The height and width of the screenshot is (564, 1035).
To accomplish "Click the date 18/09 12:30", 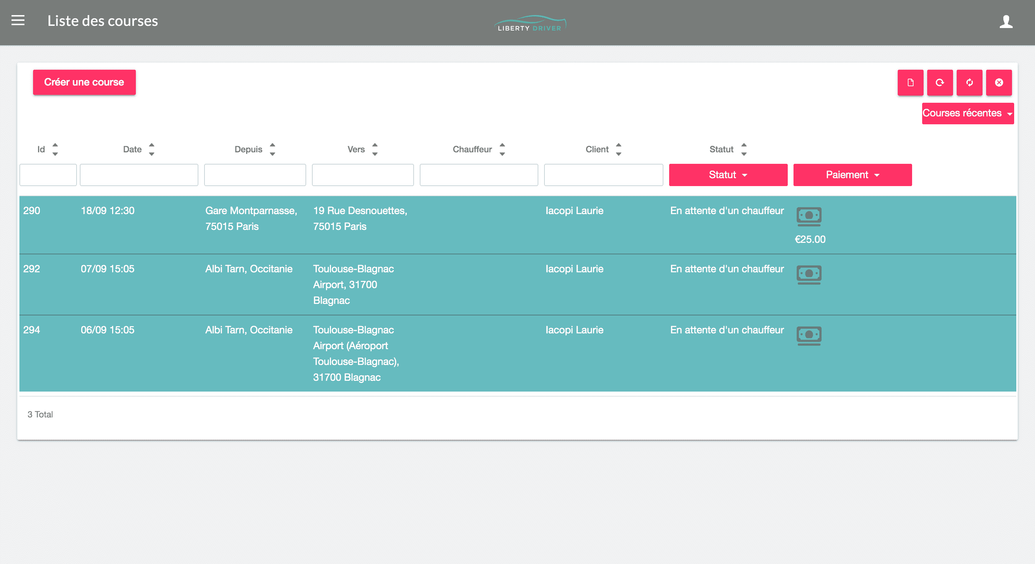I will tap(107, 211).
